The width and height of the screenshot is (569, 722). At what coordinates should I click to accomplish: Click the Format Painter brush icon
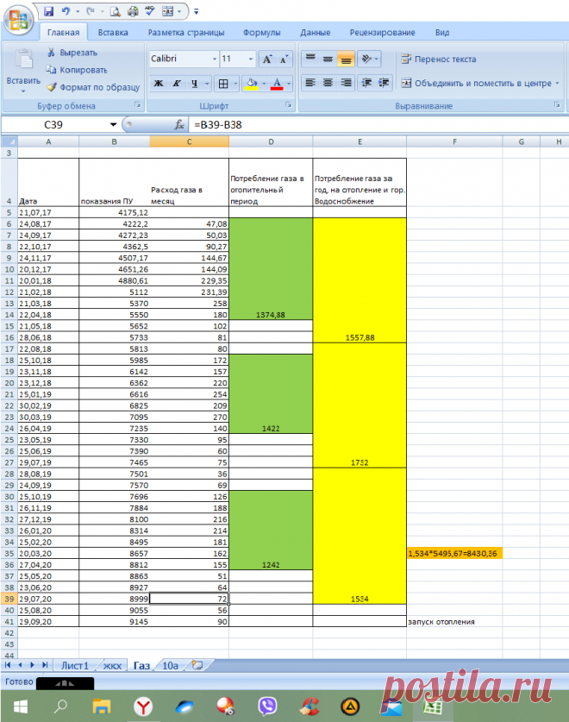click(53, 87)
